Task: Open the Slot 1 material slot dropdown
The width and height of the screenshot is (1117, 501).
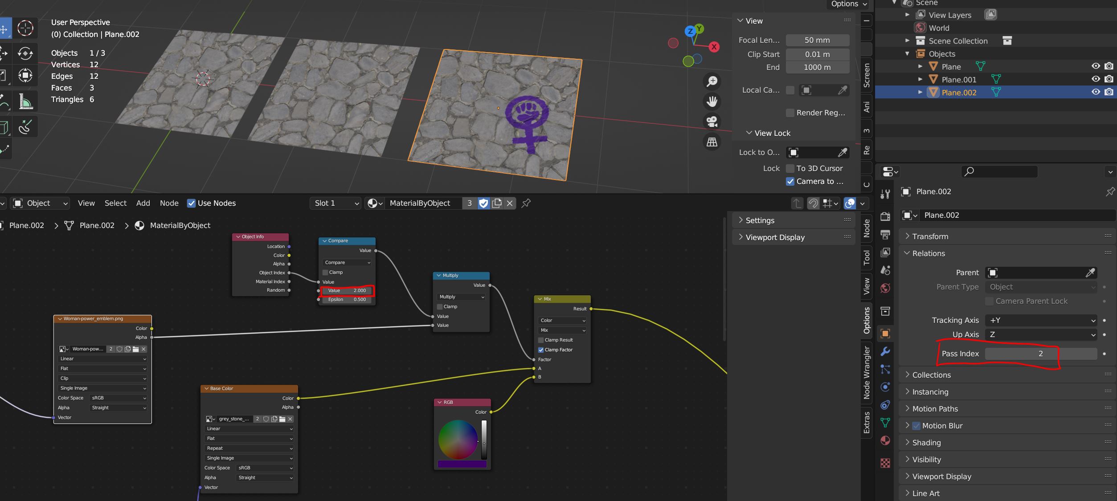Action: click(336, 204)
